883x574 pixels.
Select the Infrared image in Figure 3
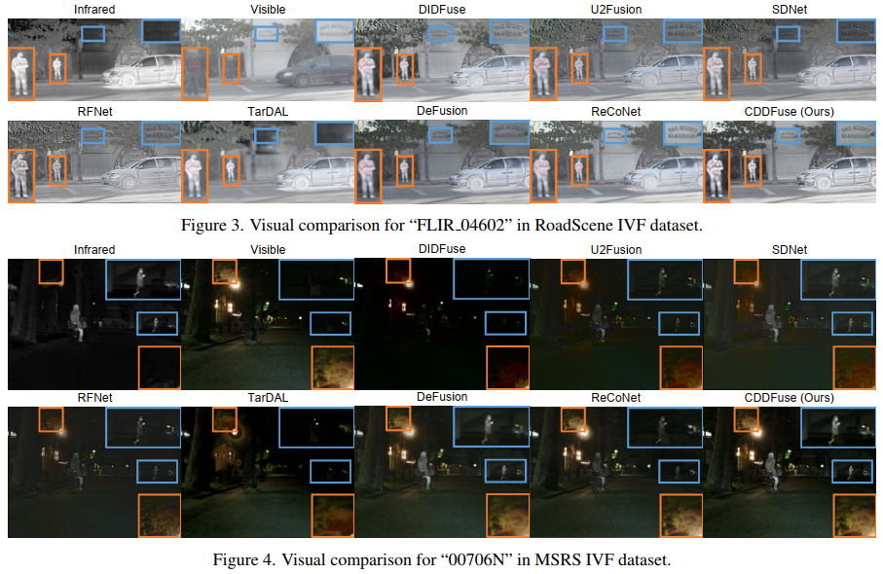coord(92,58)
